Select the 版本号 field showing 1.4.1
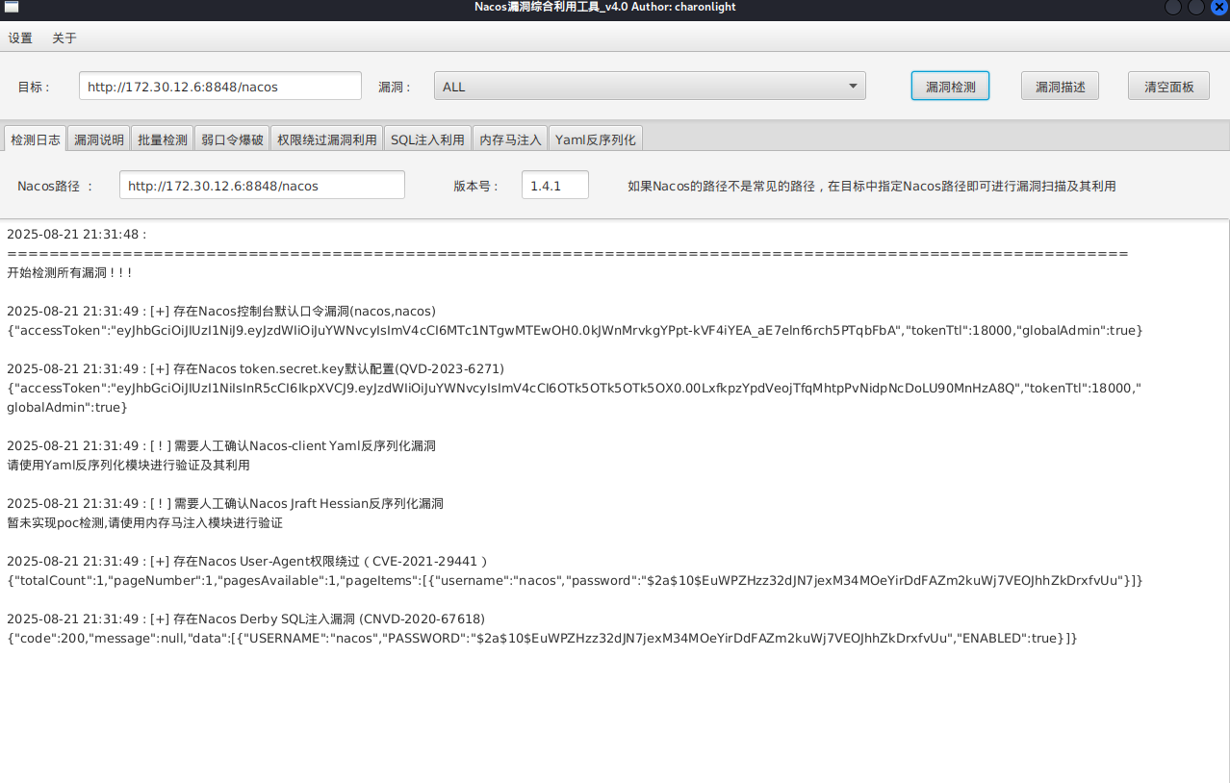The height and width of the screenshot is (783, 1230). [554, 185]
